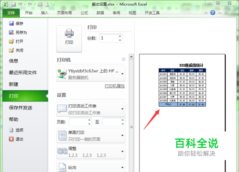
Task: Open the 调整 collation dropdown
Action: point(91,152)
